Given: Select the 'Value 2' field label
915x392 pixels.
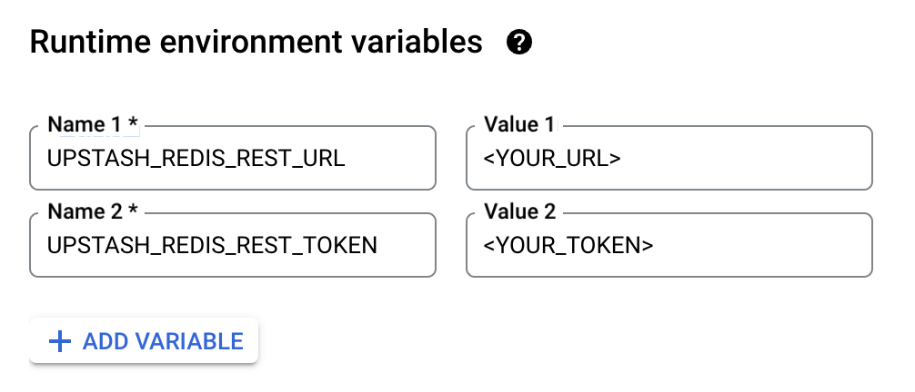Looking at the screenshot, I should point(520,211).
